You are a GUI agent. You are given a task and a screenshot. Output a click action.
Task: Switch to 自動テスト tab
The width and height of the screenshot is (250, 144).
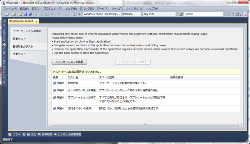pos(29,39)
